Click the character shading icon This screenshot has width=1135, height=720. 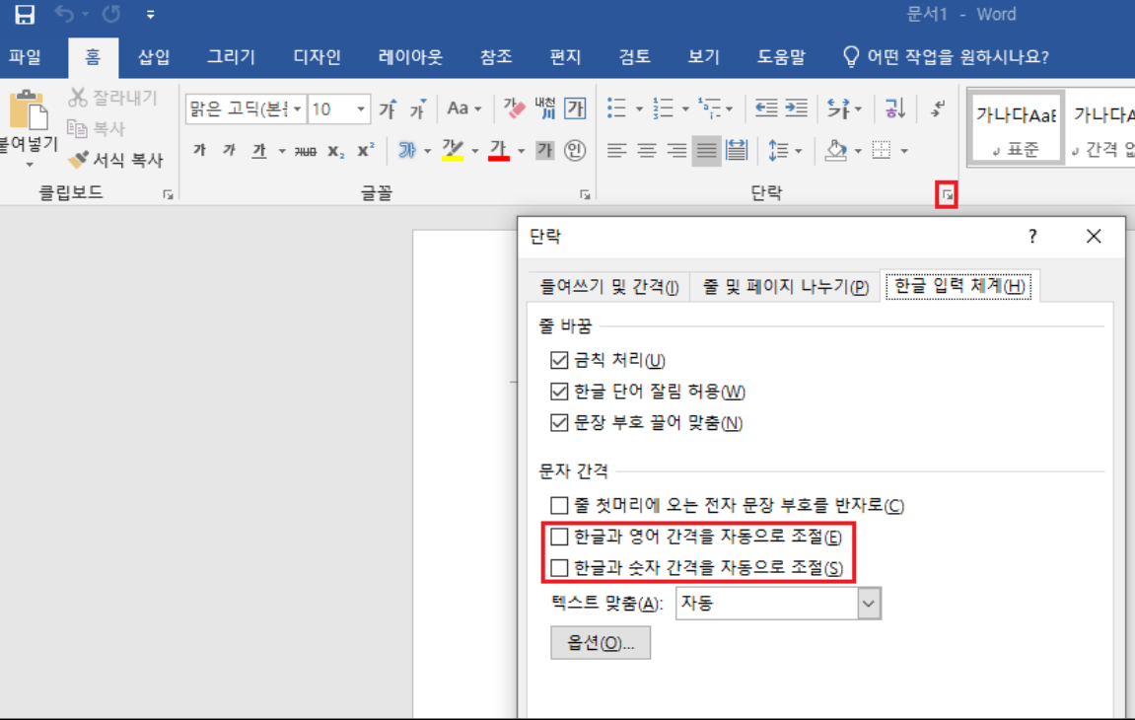(x=544, y=150)
